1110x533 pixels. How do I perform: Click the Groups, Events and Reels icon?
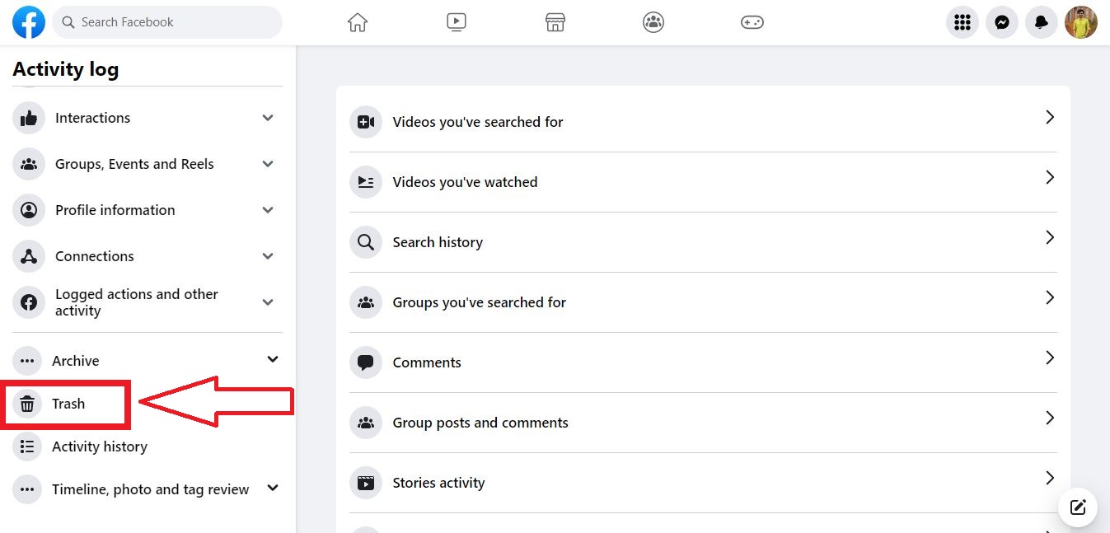29,164
